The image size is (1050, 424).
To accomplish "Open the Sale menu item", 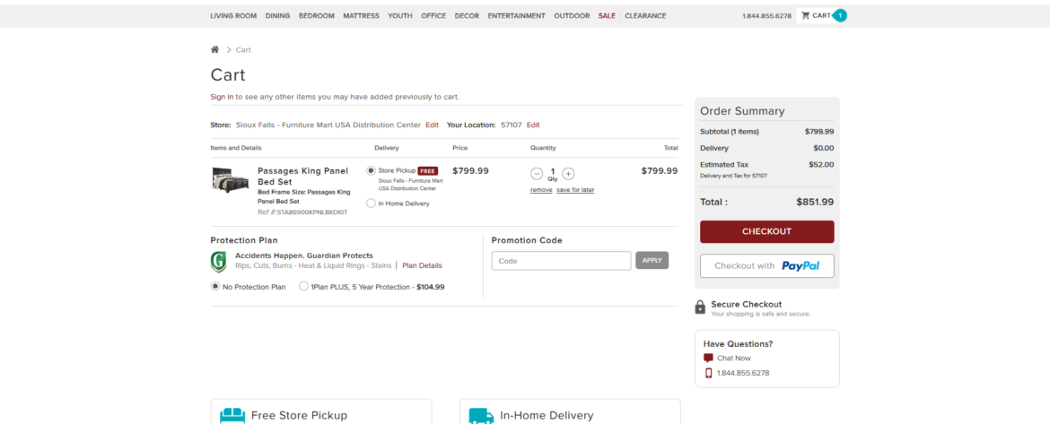I will click(x=607, y=15).
